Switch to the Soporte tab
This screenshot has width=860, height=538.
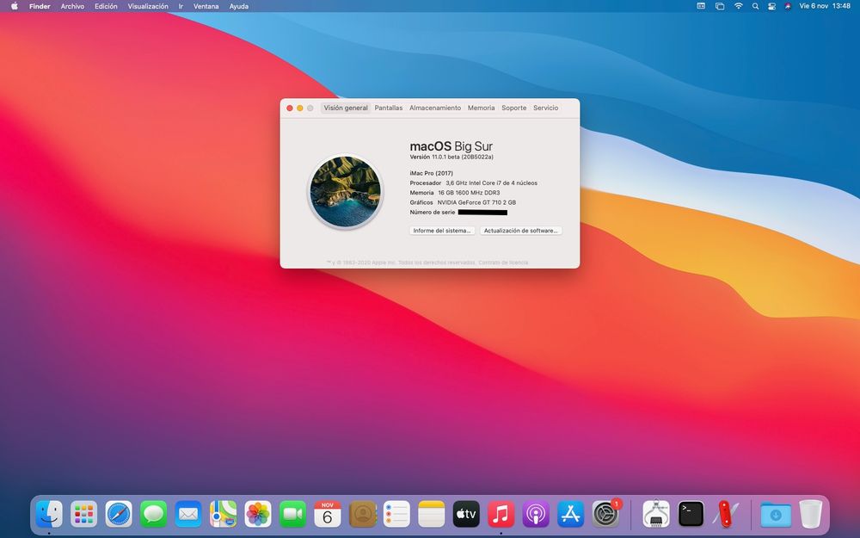pos(514,108)
